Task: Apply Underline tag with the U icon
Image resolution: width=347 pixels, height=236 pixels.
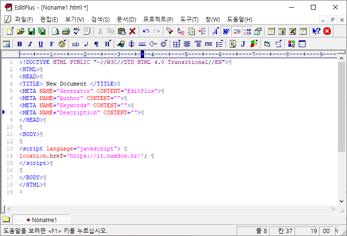Action: (40, 44)
